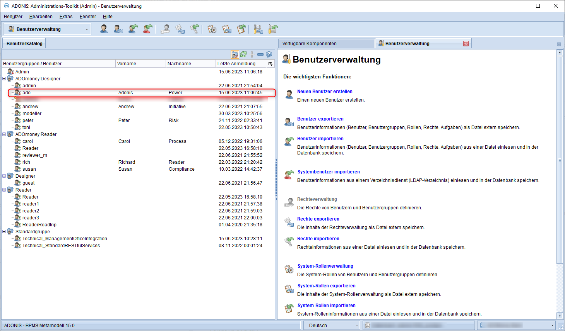565x331 pixels.
Task: Refresh the user catalog with green arrows
Action: (x=243, y=54)
